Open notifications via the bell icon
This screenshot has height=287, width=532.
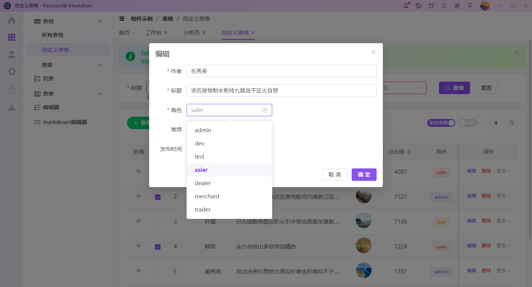pos(405,6)
